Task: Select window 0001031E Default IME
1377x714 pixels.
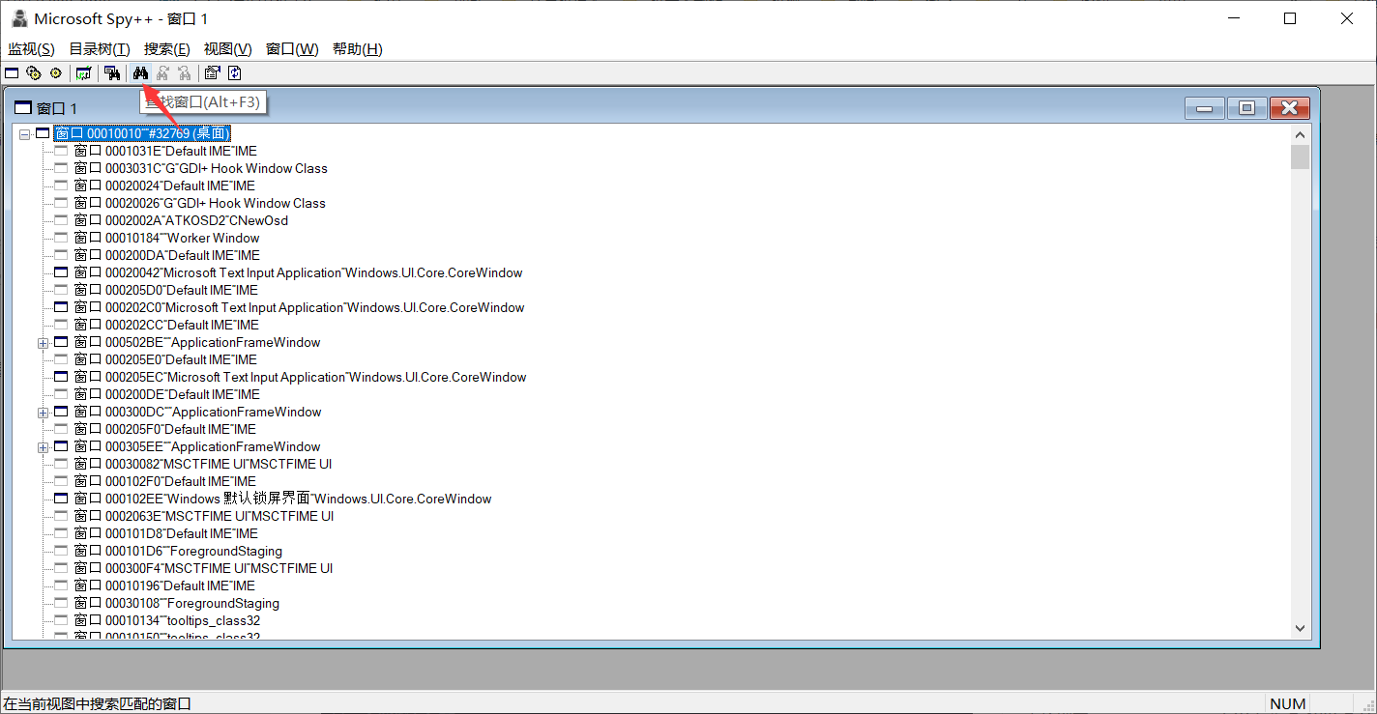Action: pos(165,151)
